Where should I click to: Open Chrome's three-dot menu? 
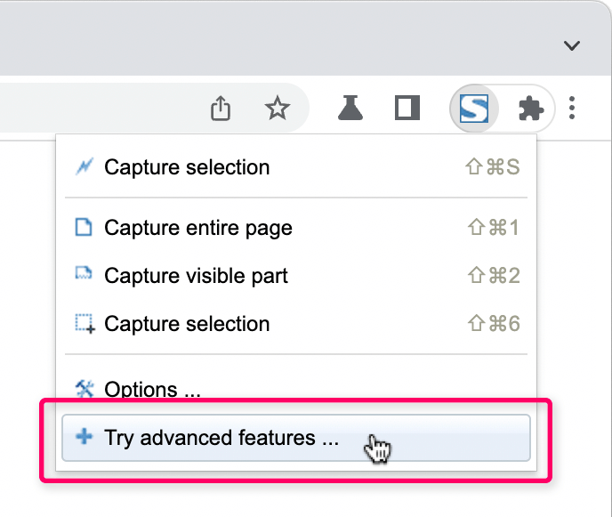pyautogui.click(x=572, y=109)
